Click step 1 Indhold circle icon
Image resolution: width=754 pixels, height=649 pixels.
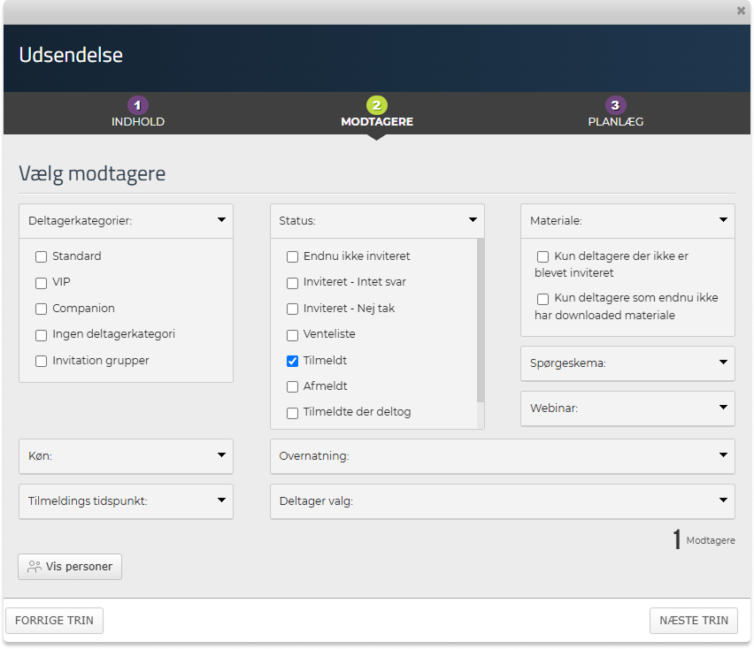pyautogui.click(x=137, y=105)
